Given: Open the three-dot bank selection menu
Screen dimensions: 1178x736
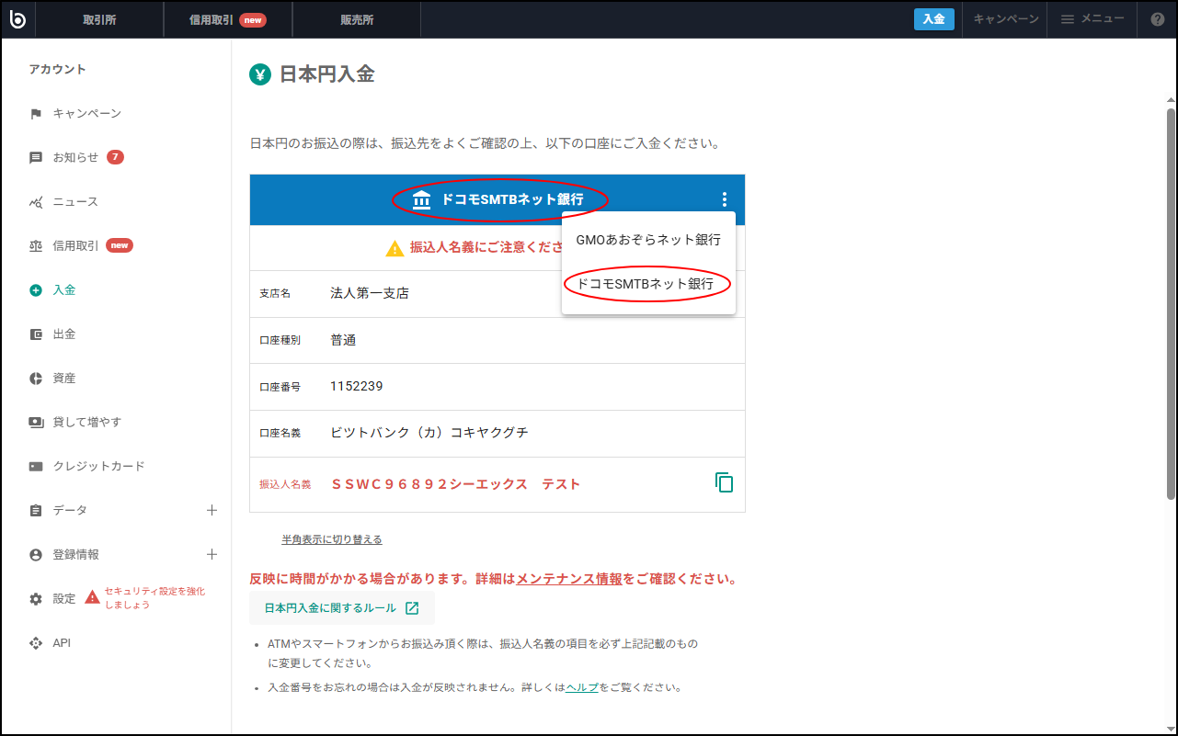Looking at the screenshot, I should click(725, 199).
